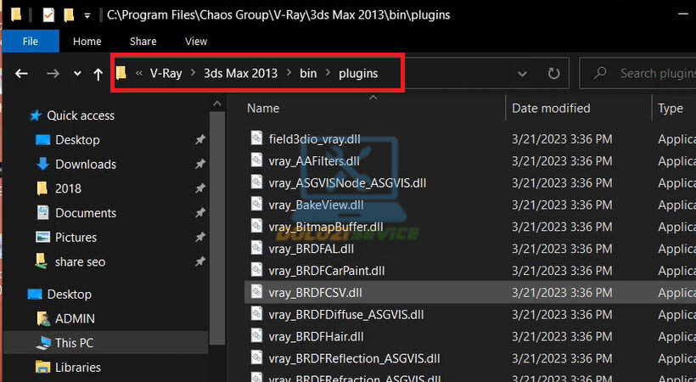Screen dimensions: 696x382
Task: Select file vray_BRDFDiffuse_ASGVIS.dll
Action: coord(345,314)
